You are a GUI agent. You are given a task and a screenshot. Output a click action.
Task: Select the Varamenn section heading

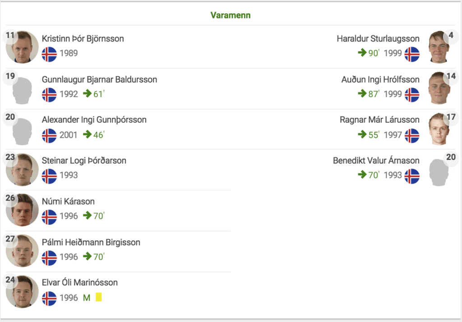(231, 15)
